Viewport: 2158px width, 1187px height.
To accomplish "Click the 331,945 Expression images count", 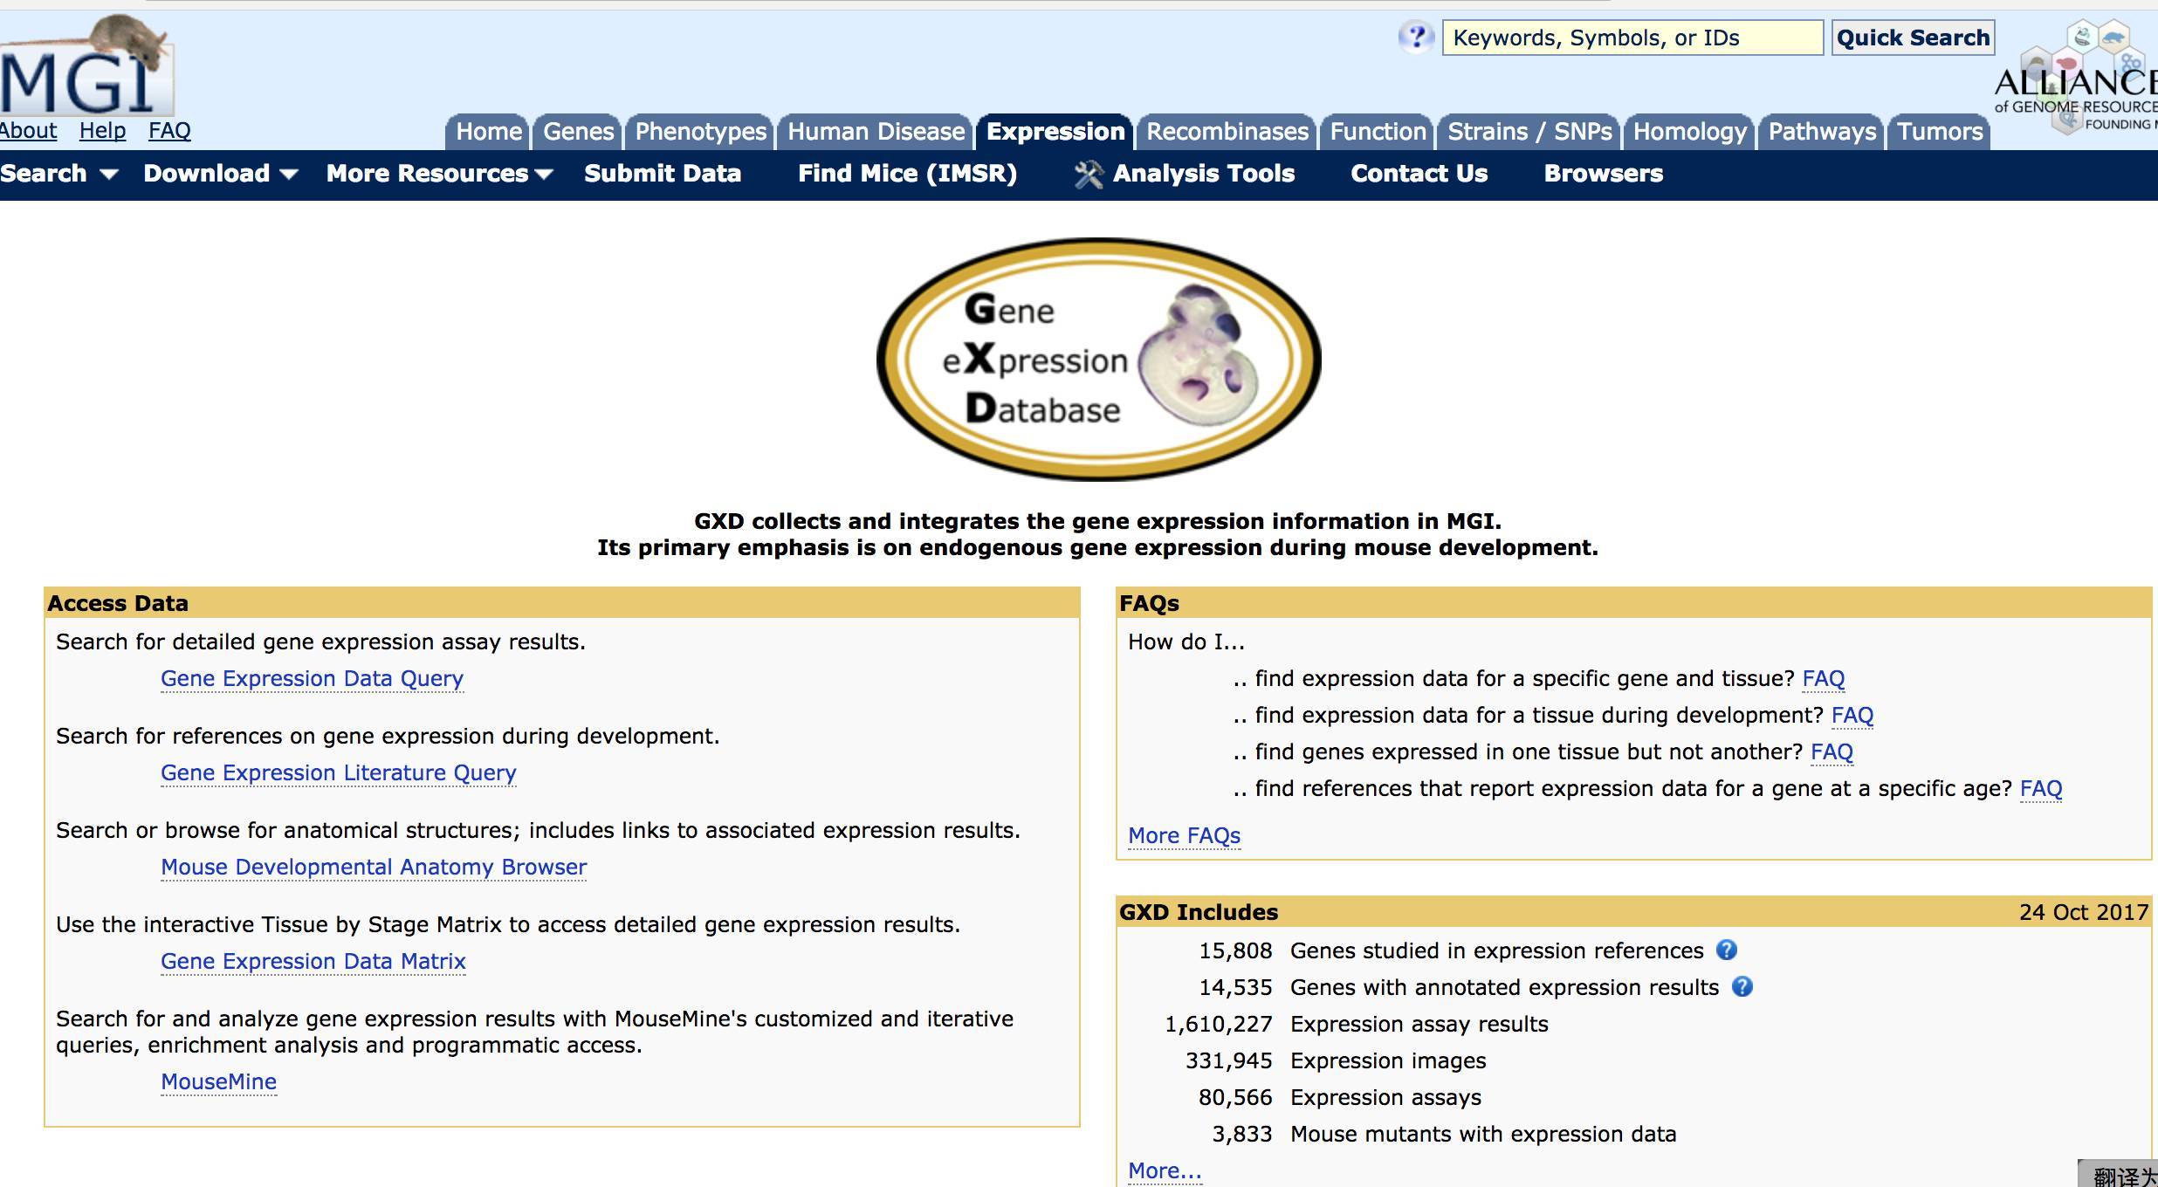I will [x=1228, y=1060].
